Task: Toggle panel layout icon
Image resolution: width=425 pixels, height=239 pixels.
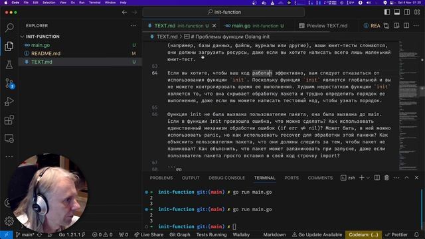Action: coord(397,12)
